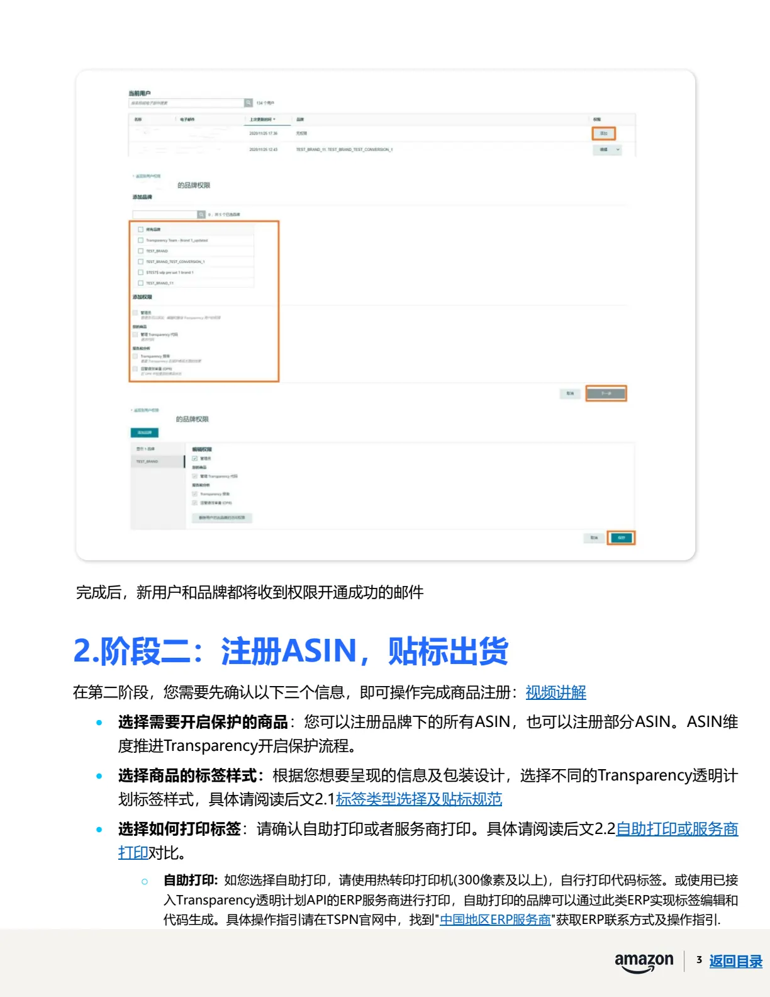The image size is (770, 997).
Task: Tick the TEST_BRAND_TEST_CONVERSION_1 checkbox
Action: point(141,262)
